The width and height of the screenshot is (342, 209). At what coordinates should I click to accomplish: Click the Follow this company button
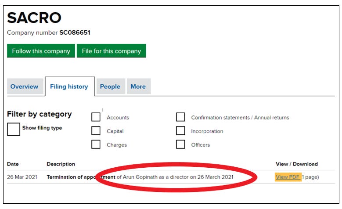tap(41, 50)
